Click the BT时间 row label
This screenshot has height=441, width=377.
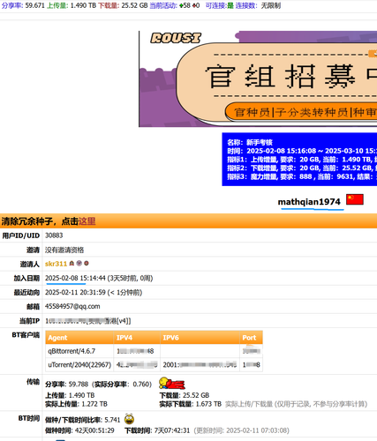(x=29, y=418)
